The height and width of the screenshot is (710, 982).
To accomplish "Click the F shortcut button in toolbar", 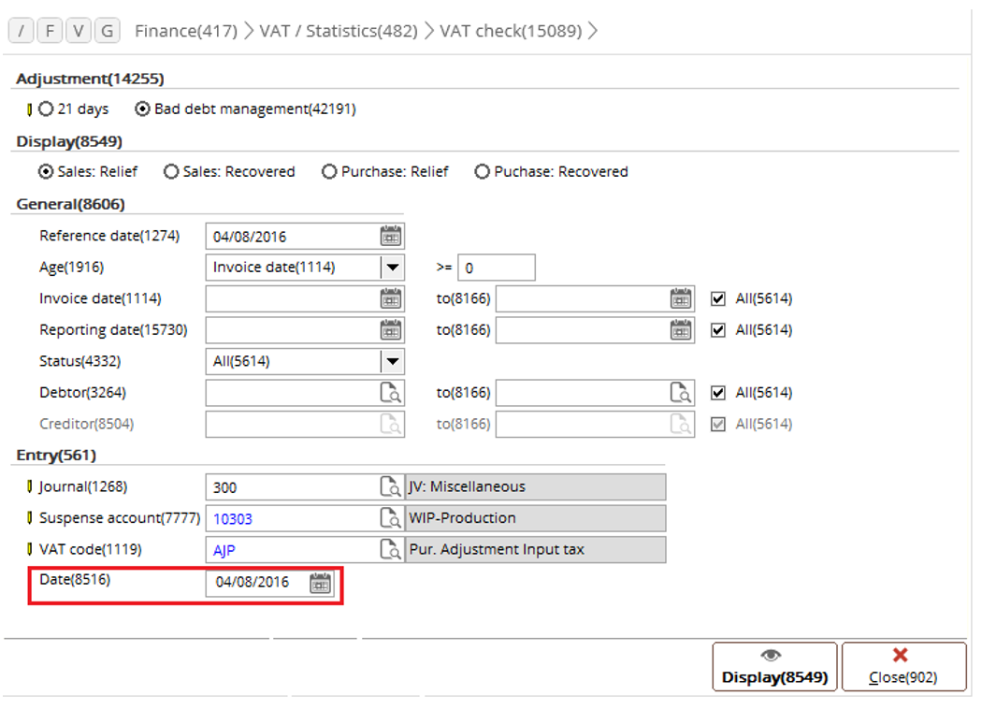I will (x=50, y=31).
